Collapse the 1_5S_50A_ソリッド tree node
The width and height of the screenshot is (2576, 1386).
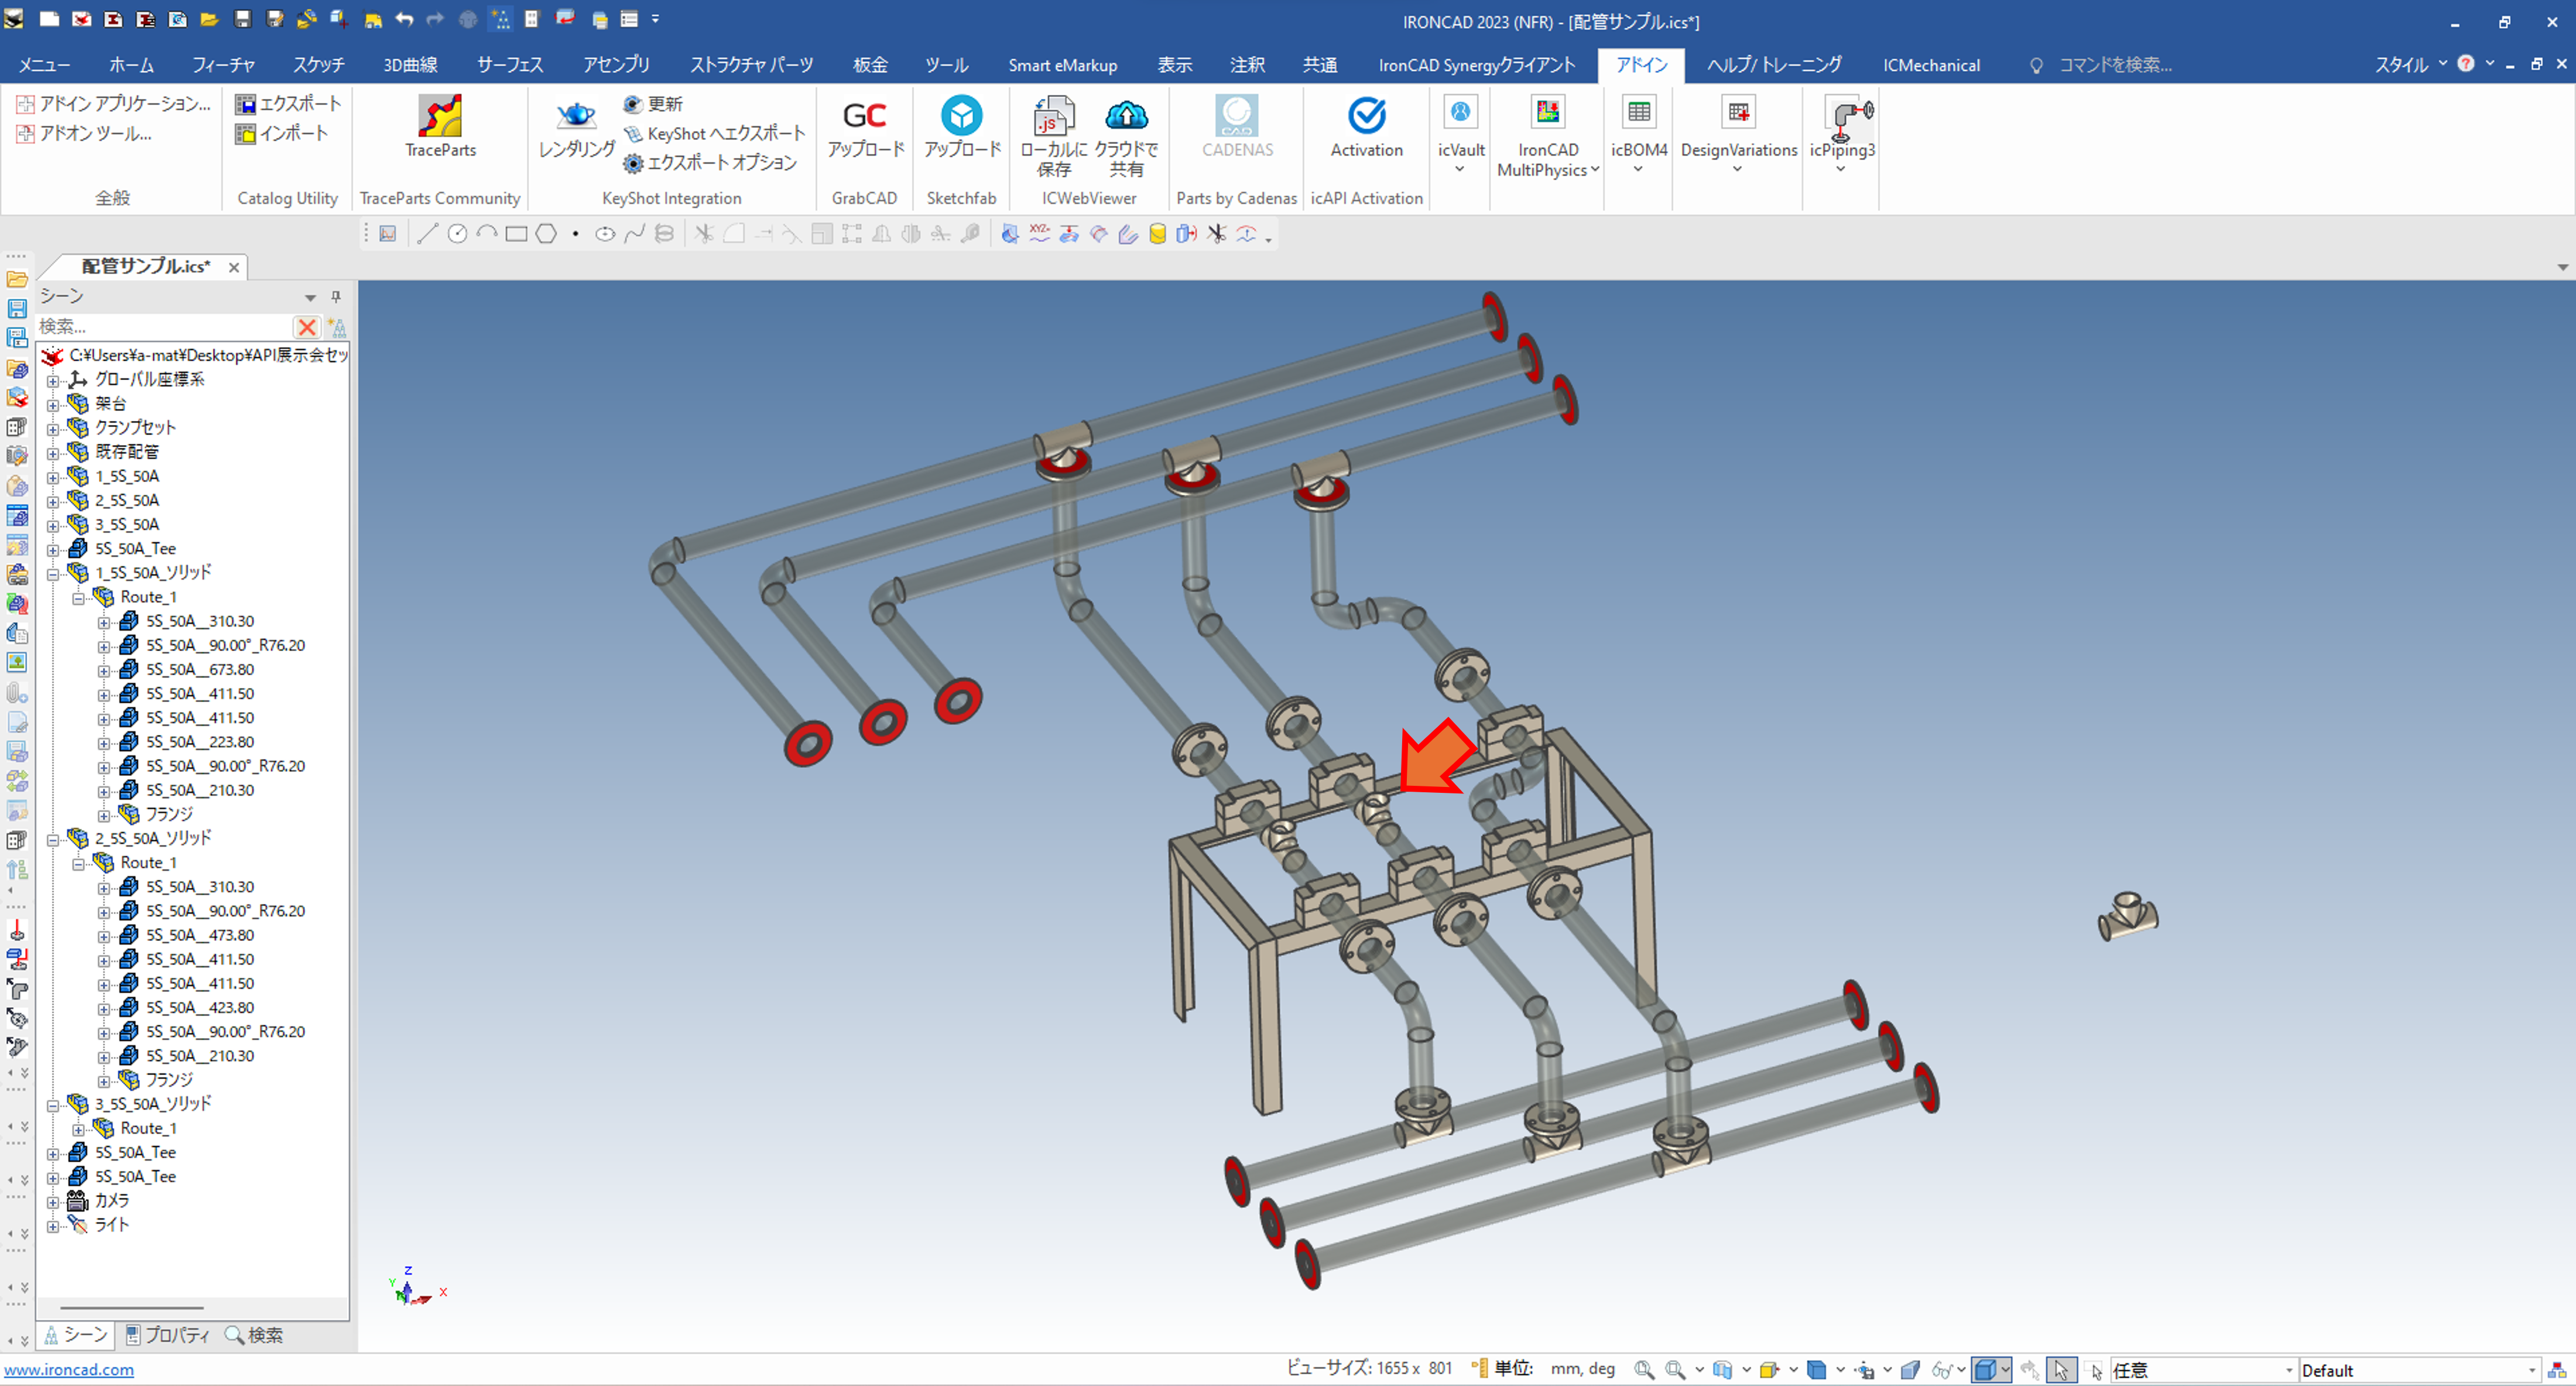click(x=53, y=574)
